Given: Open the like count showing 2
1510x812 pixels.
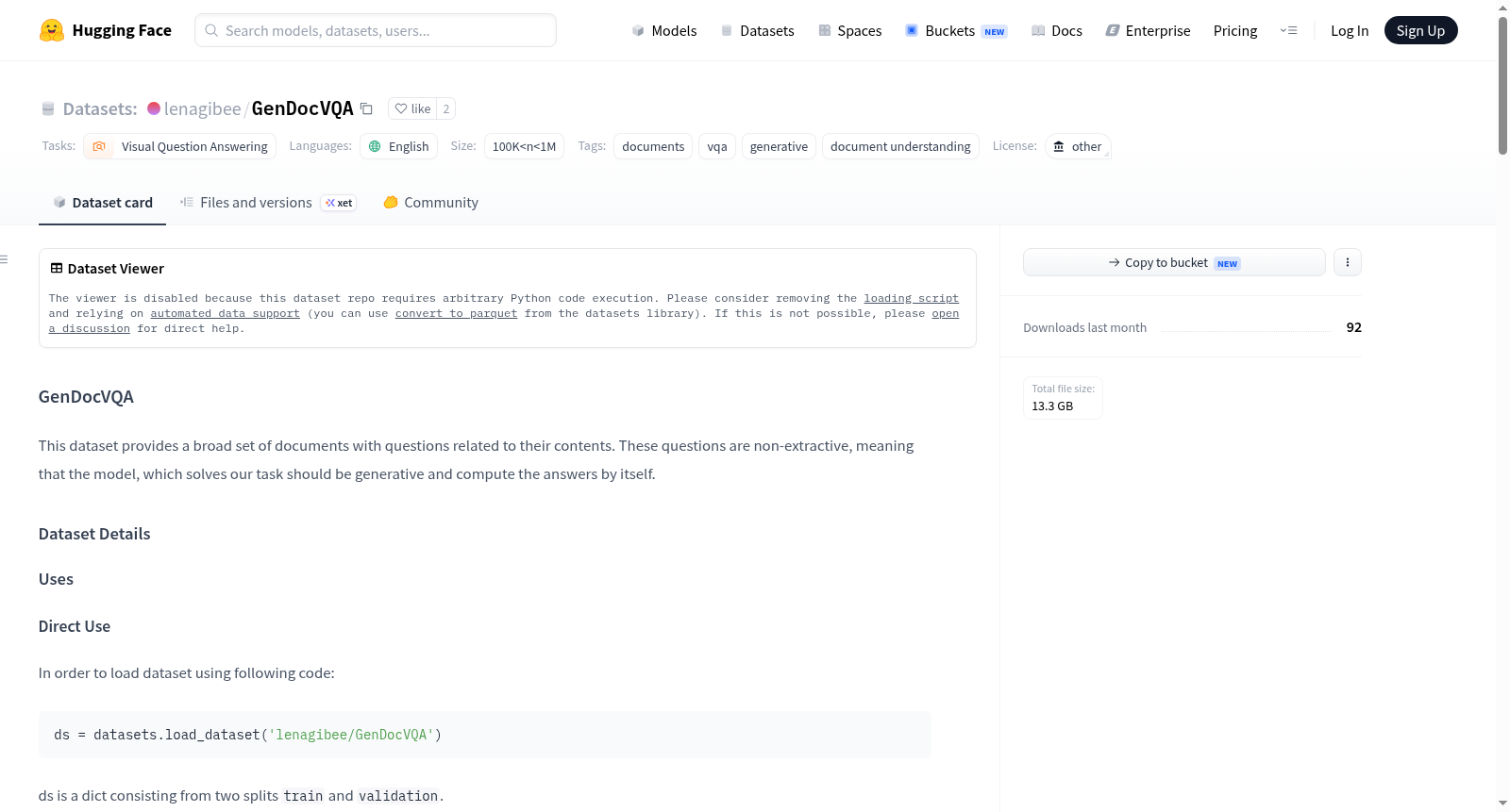Looking at the screenshot, I should [x=446, y=108].
